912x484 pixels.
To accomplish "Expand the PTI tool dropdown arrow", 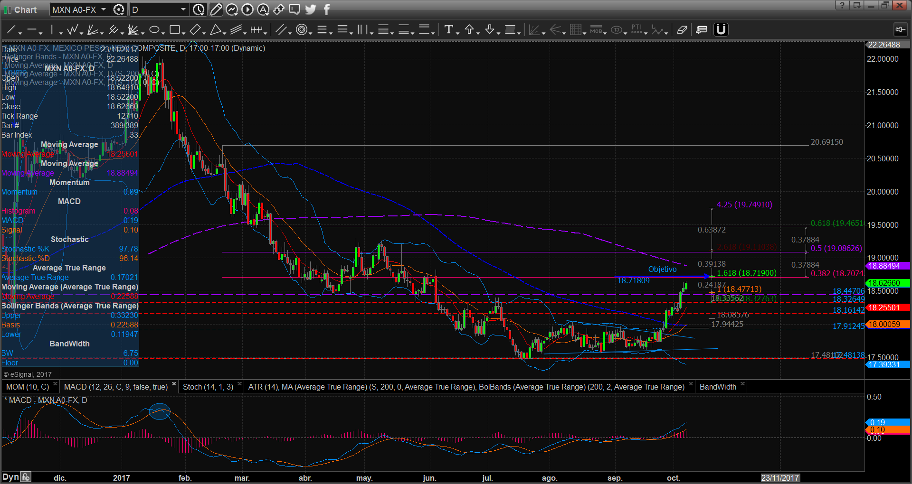I will [x=646, y=32].
